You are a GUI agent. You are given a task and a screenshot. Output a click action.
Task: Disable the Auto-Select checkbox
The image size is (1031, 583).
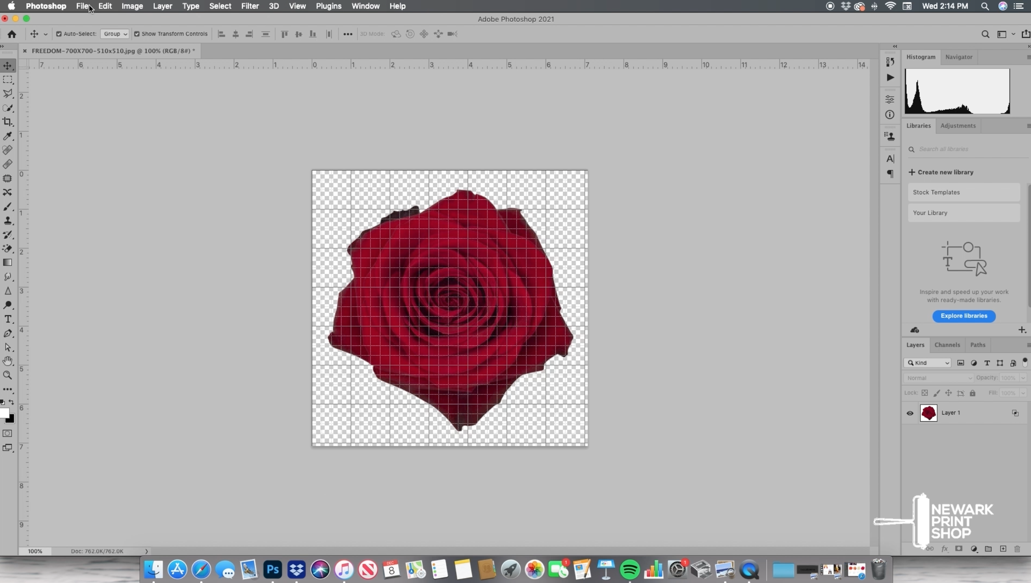tap(59, 34)
